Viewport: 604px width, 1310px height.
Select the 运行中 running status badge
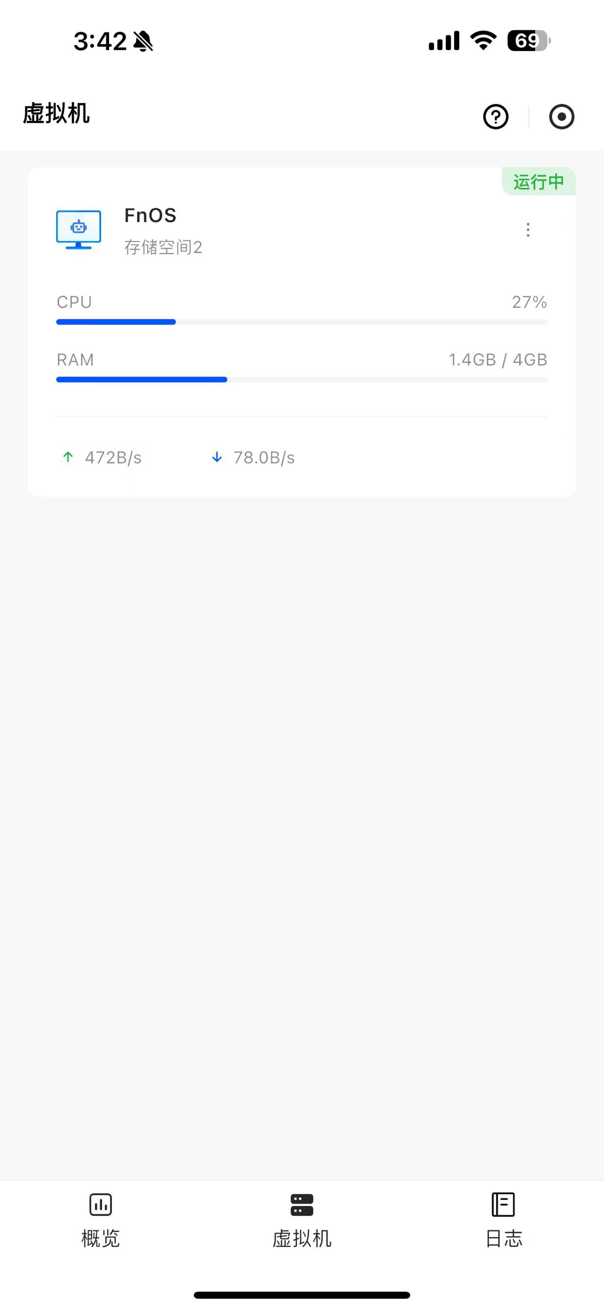pyautogui.click(x=538, y=181)
